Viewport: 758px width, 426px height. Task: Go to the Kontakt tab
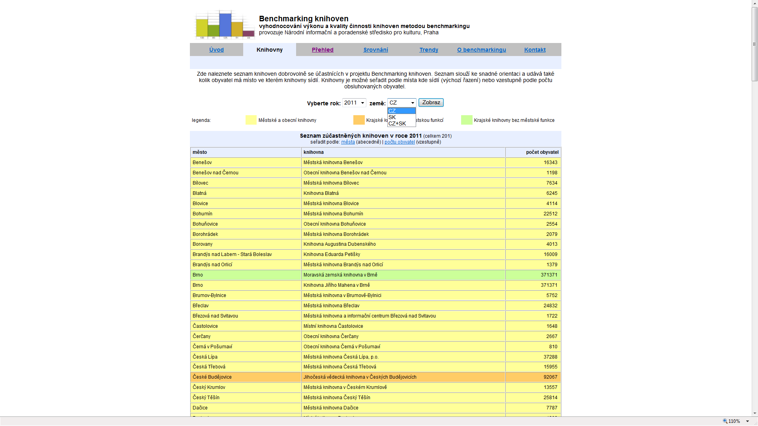click(535, 50)
